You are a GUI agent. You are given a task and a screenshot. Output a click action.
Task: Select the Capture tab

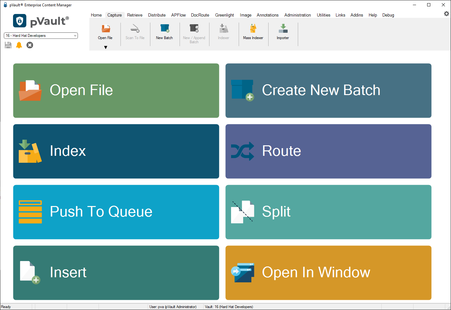pos(115,15)
